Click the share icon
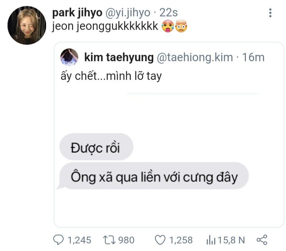 coord(262,240)
